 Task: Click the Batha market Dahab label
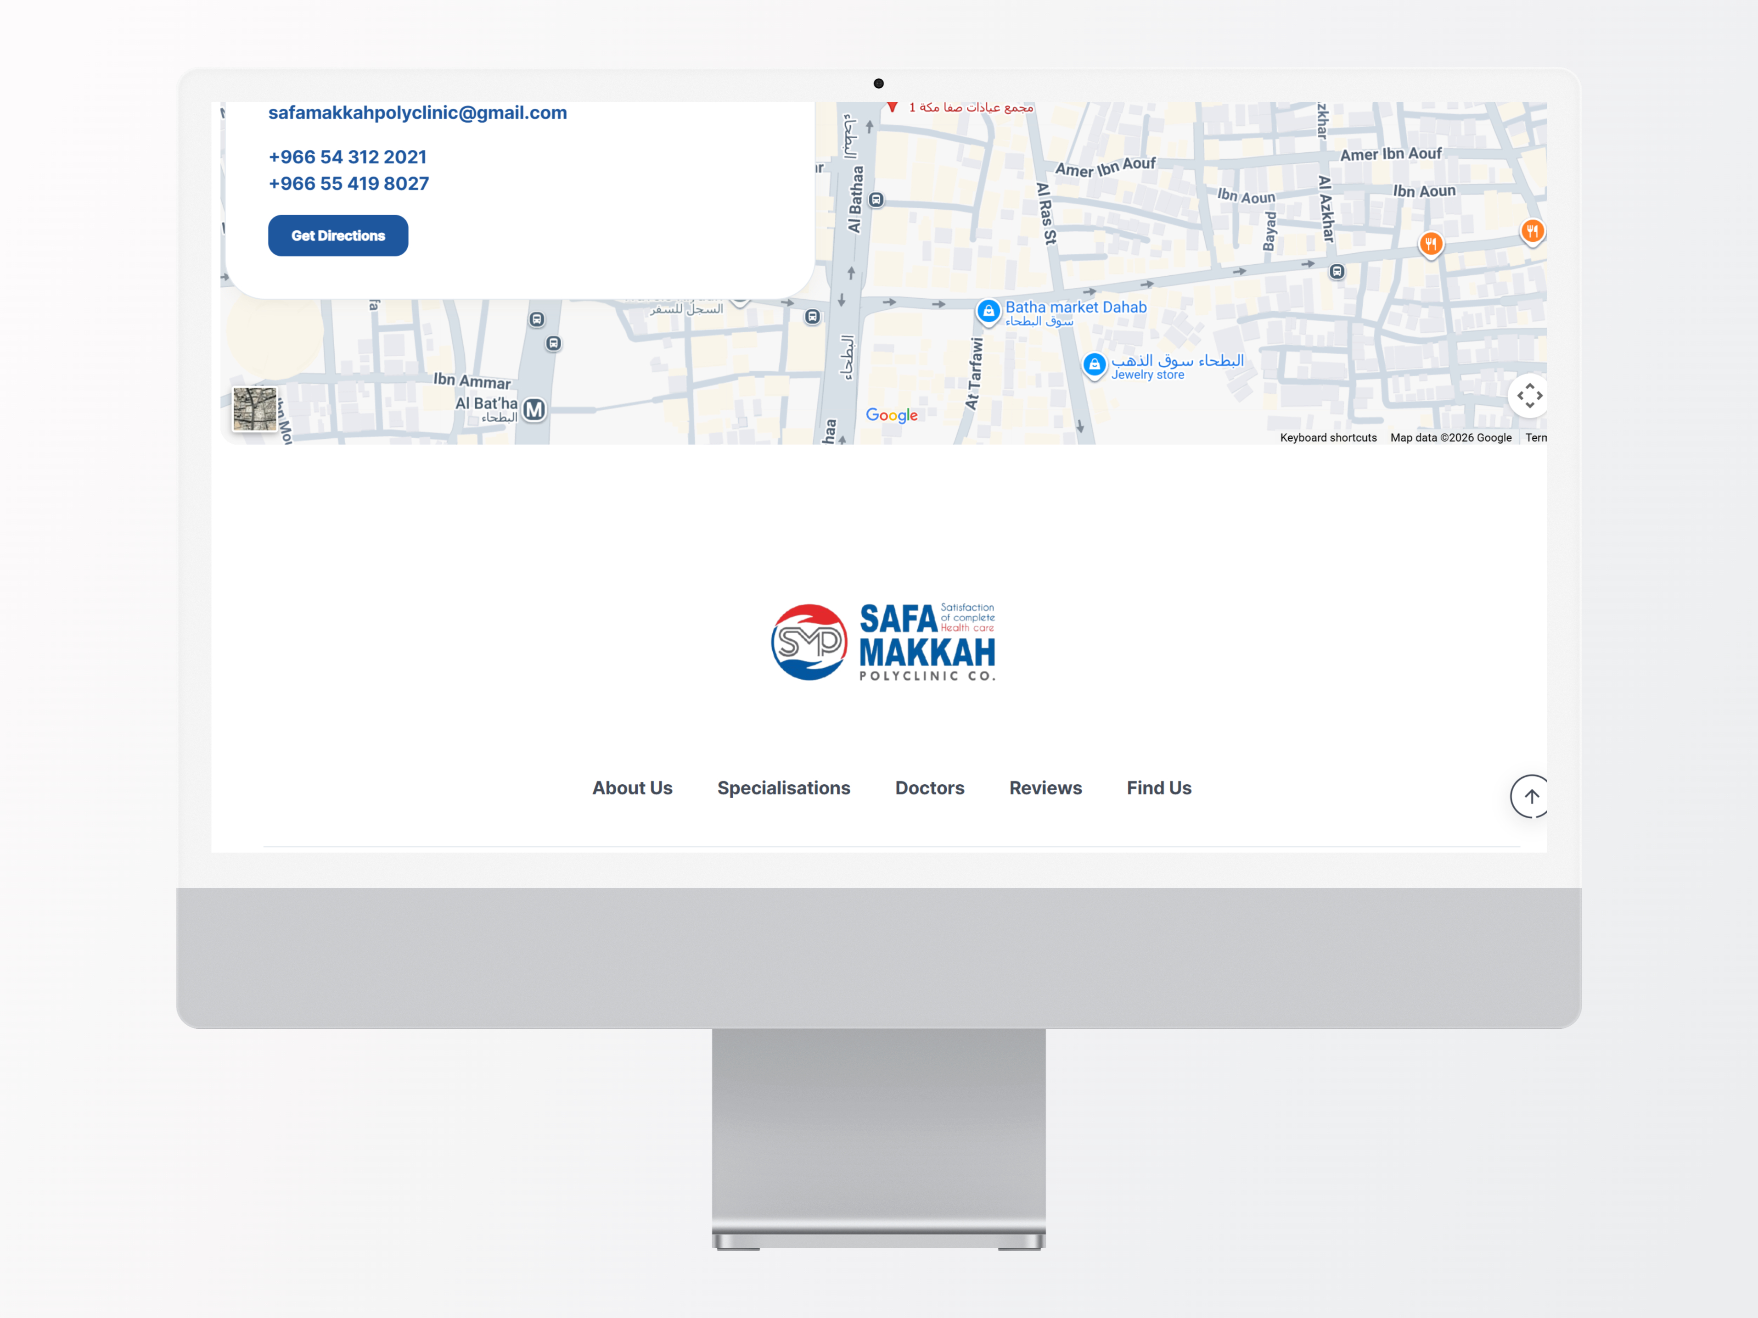(x=1075, y=307)
